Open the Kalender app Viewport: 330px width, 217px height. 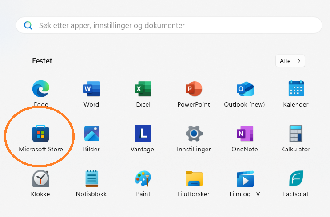pos(296,89)
